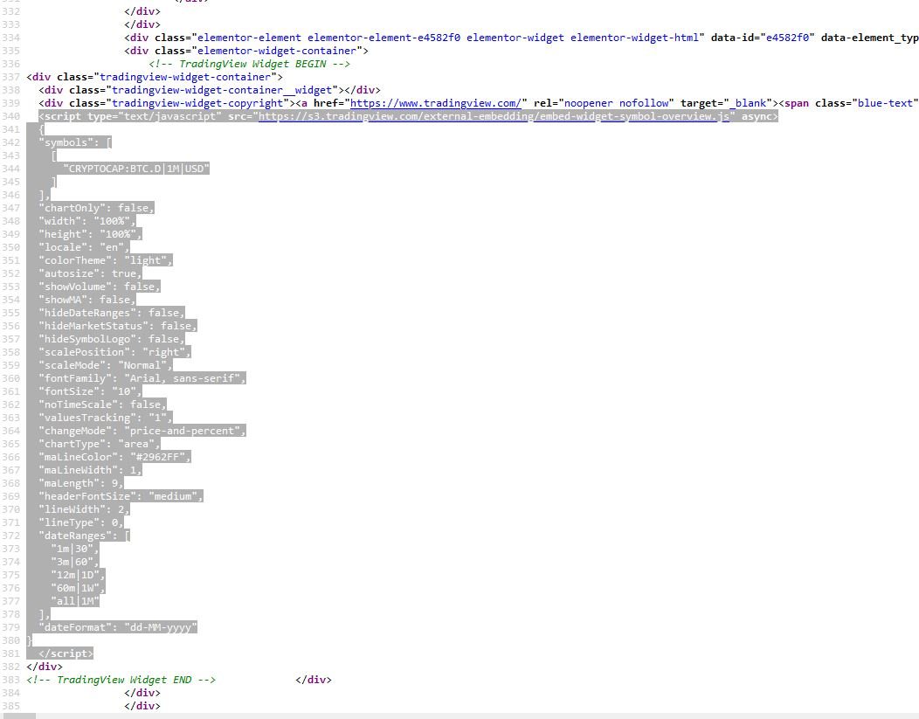
Task: Click the "changeMode": "price-and-percent" line
Action: (x=142, y=431)
